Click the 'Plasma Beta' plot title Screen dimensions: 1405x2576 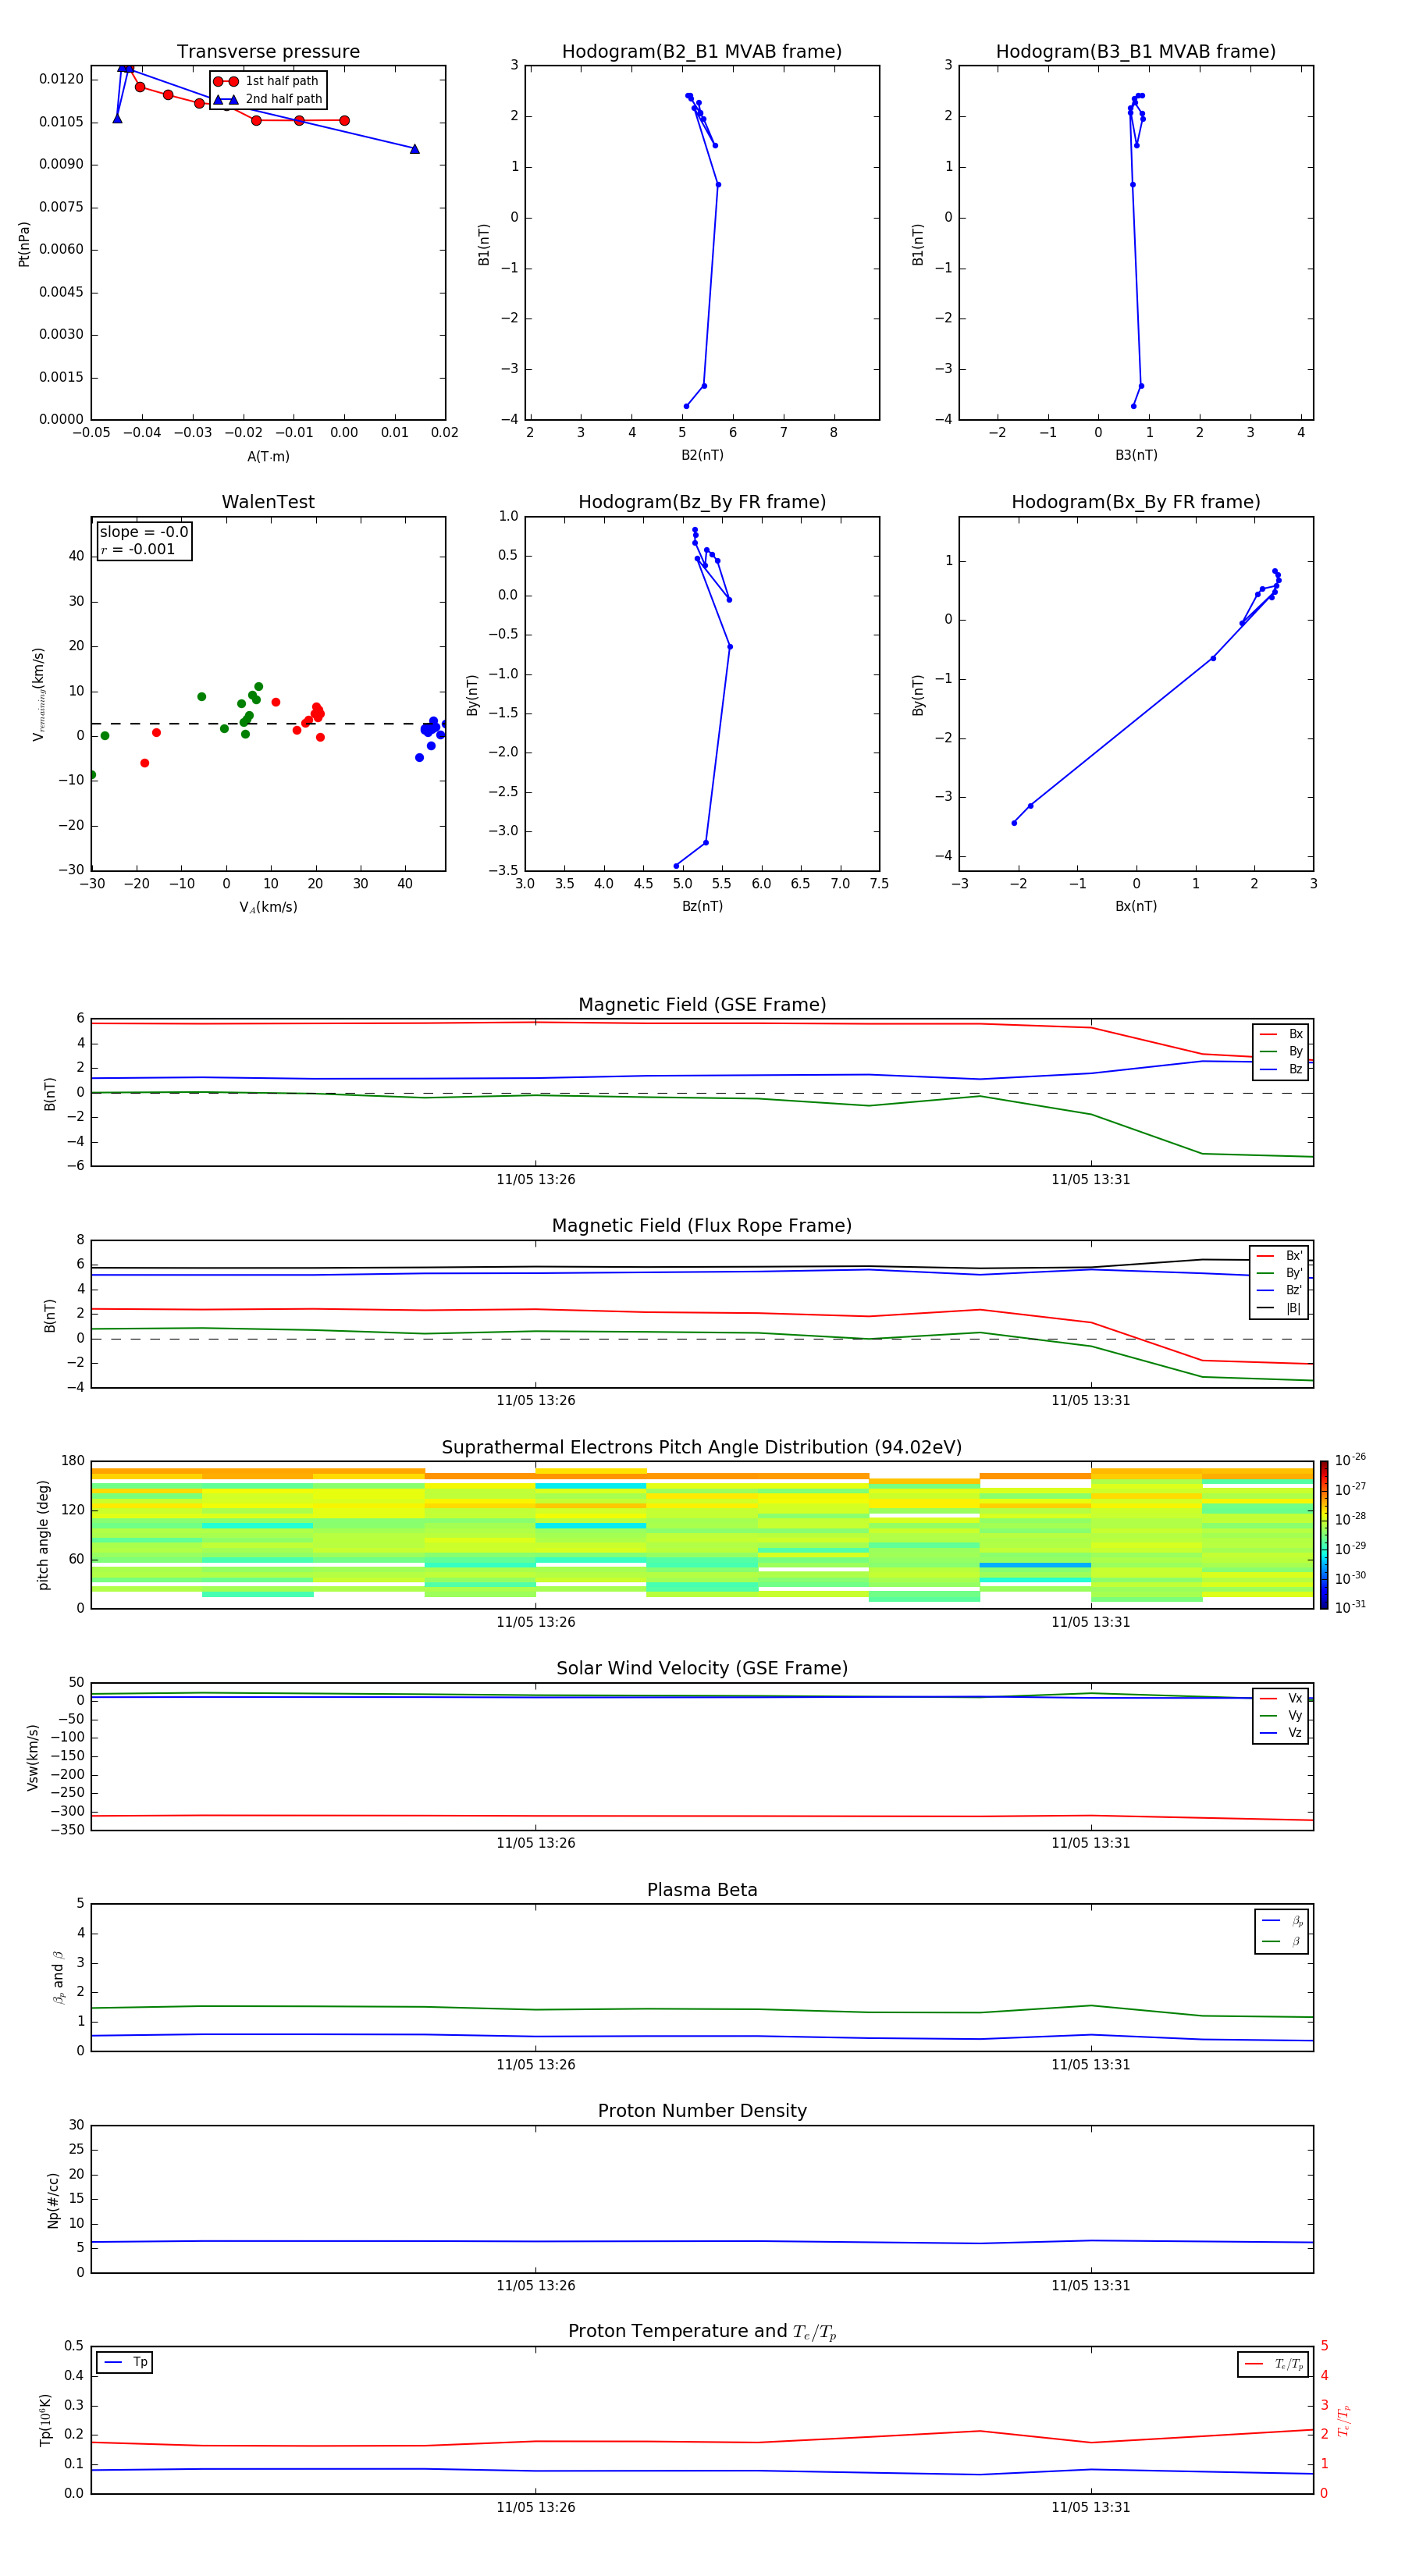pyautogui.click(x=702, y=1890)
